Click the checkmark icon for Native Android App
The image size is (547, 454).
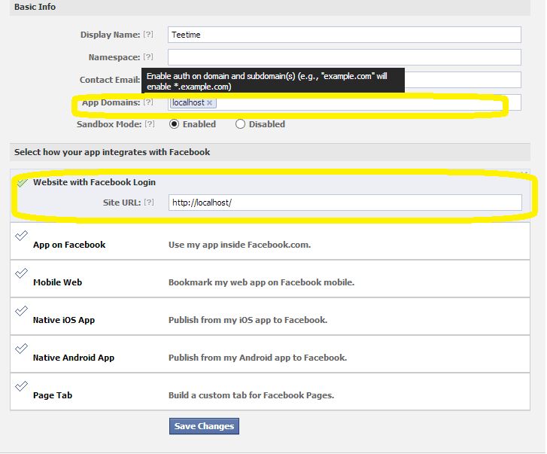click(21, 349)
